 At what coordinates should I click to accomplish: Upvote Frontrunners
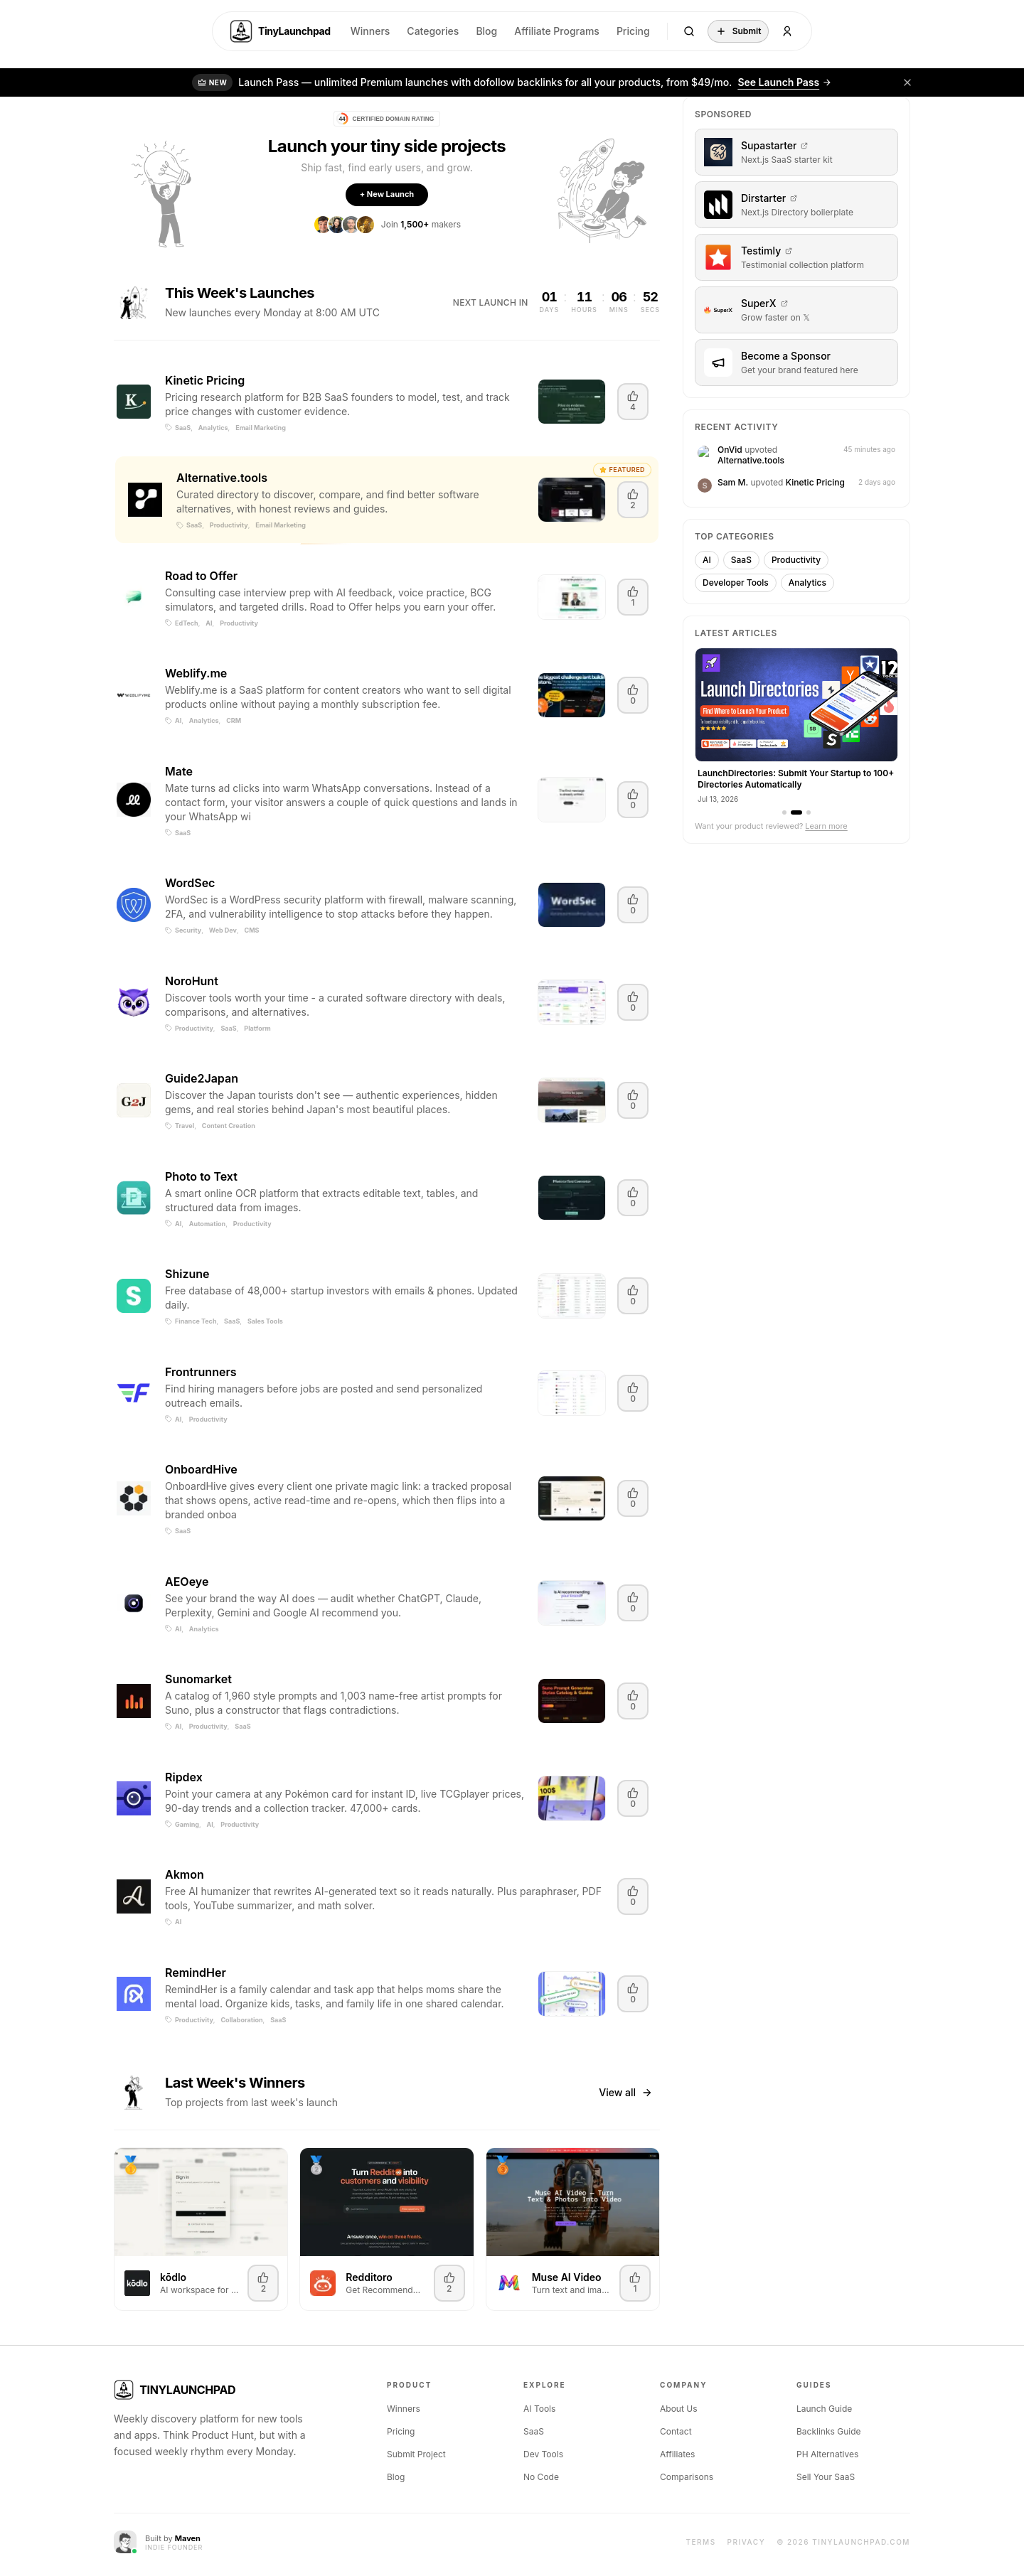coord(632,1393)
